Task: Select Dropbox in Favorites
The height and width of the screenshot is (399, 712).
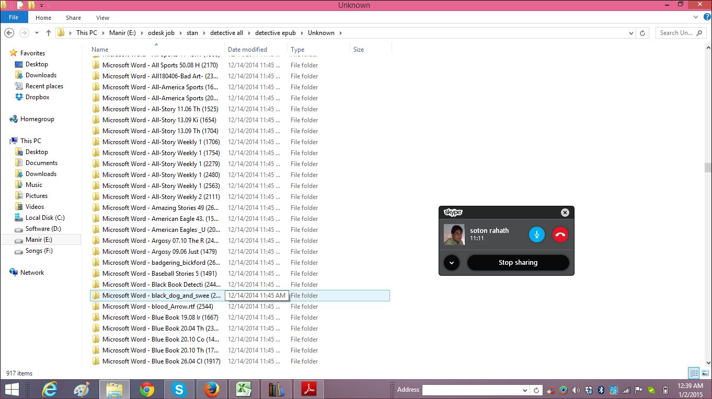Action: (x=38, y=97)
